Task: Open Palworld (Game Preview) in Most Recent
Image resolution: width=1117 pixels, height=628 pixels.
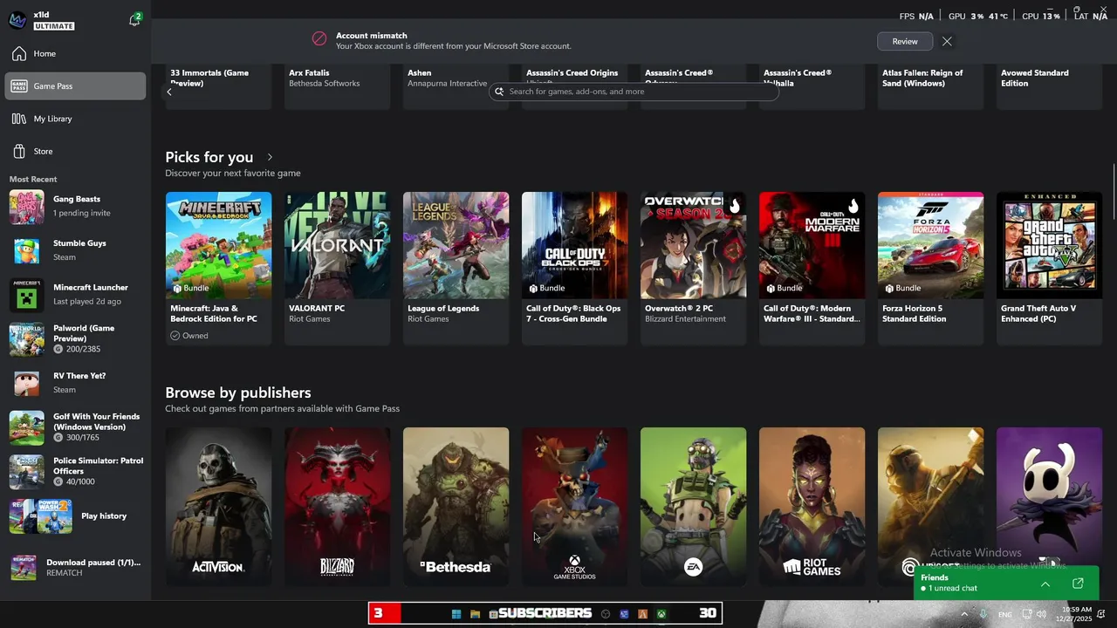Action: 75,338
